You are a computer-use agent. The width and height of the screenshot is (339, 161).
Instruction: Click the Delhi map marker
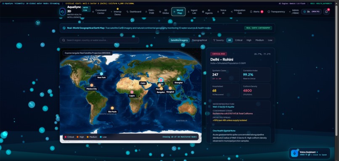161,80
